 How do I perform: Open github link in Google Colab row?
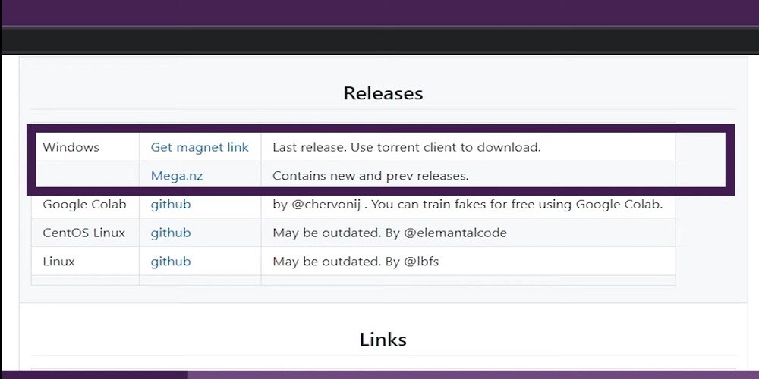click(x=171, y=205)
